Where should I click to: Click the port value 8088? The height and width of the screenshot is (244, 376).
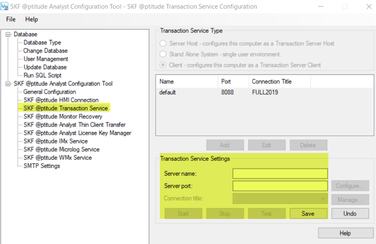(x=227, y=92)
